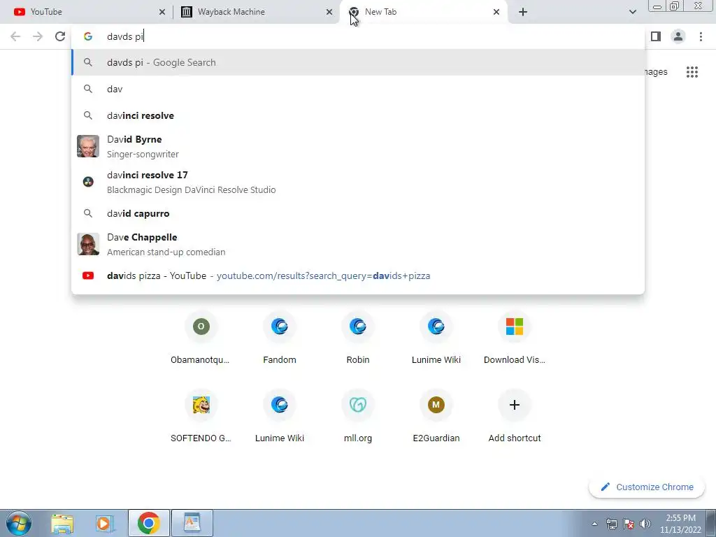The height and width of the screenshot is (537, 716).
Task: Open the Windows Start menu
Action: coord(18,523)
